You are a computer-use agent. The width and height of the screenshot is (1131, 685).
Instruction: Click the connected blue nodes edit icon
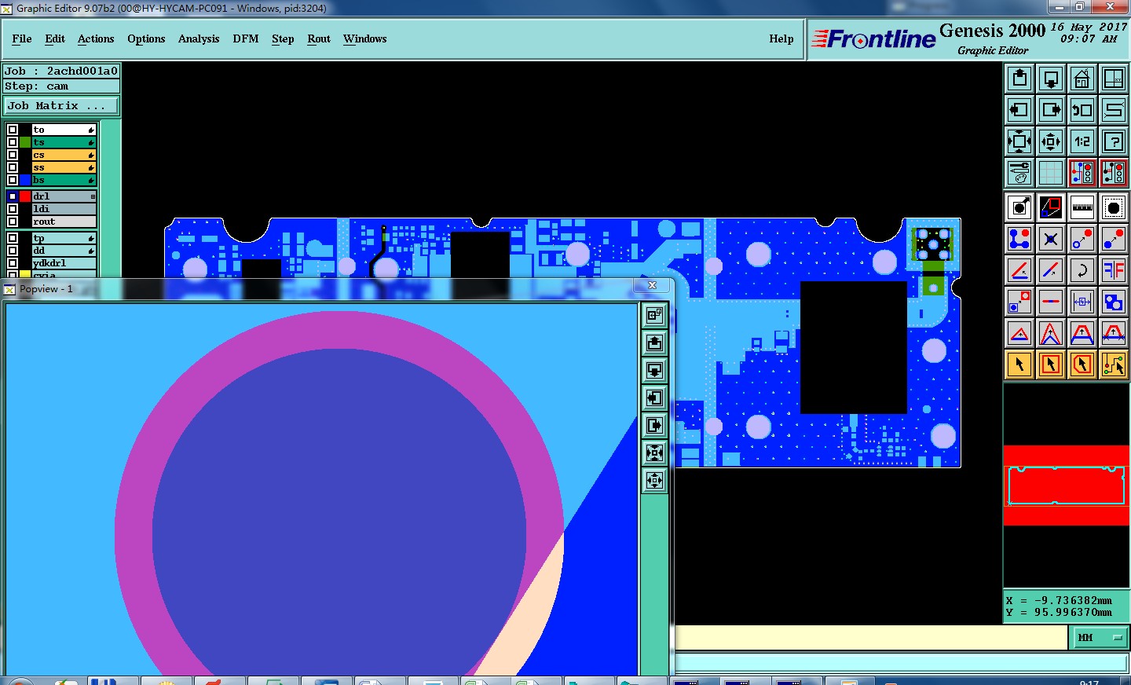[x=1019, y=239]
